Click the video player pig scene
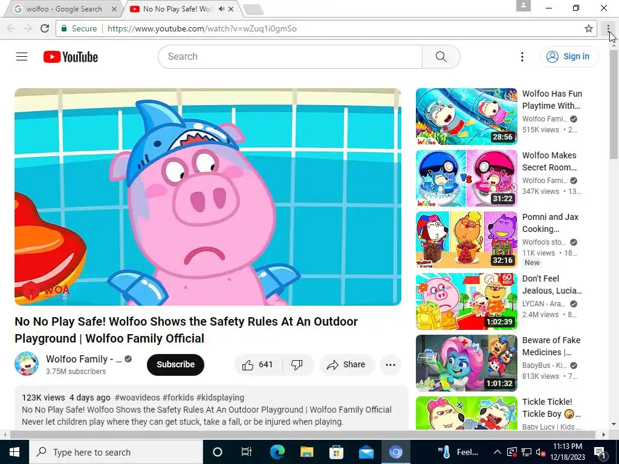 click(x=208, y=197)
